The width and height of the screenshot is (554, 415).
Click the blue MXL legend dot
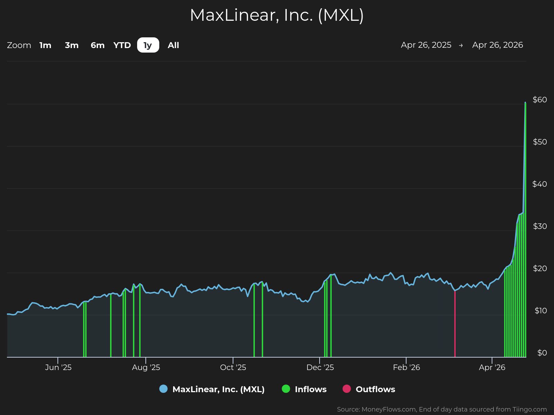coord(163,389)
